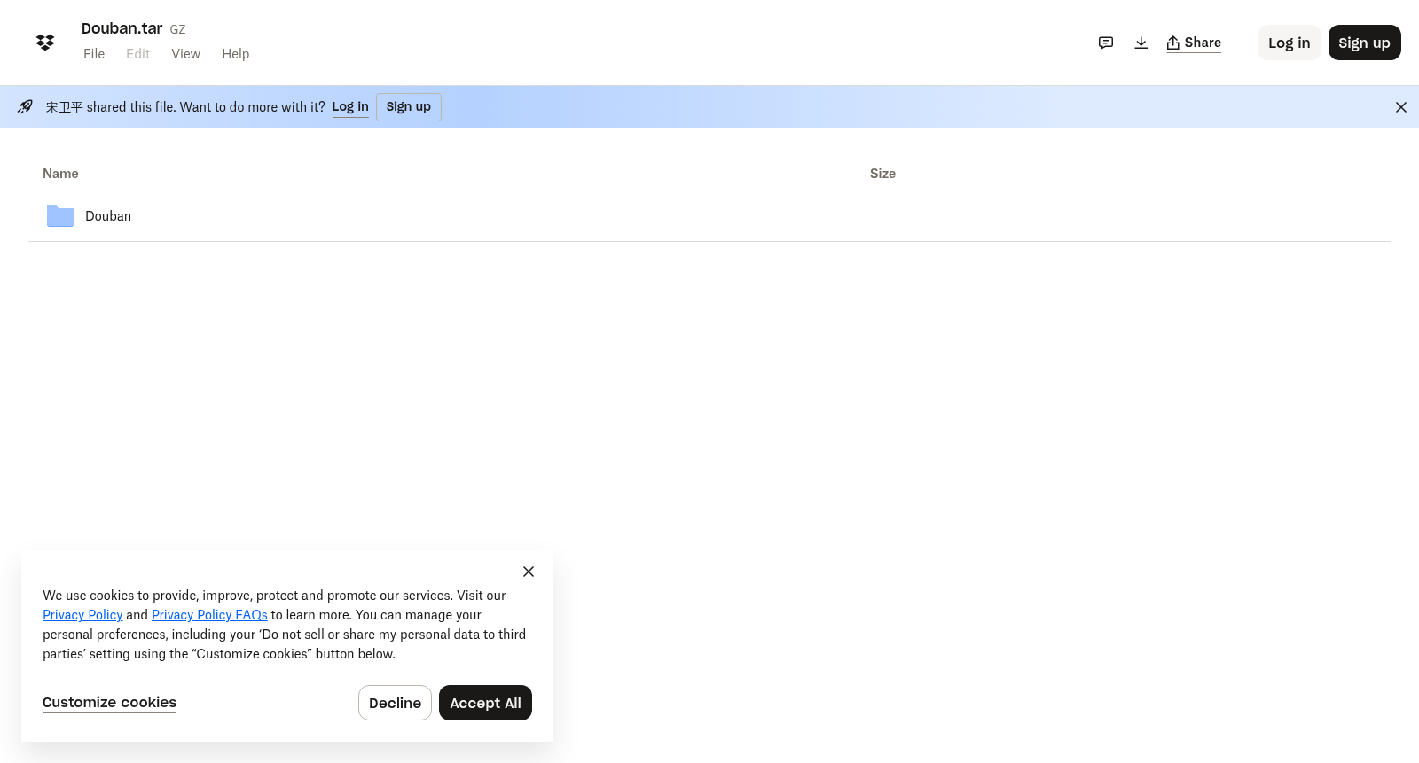Open the Douban folder row name

click(x=108, y=216)
